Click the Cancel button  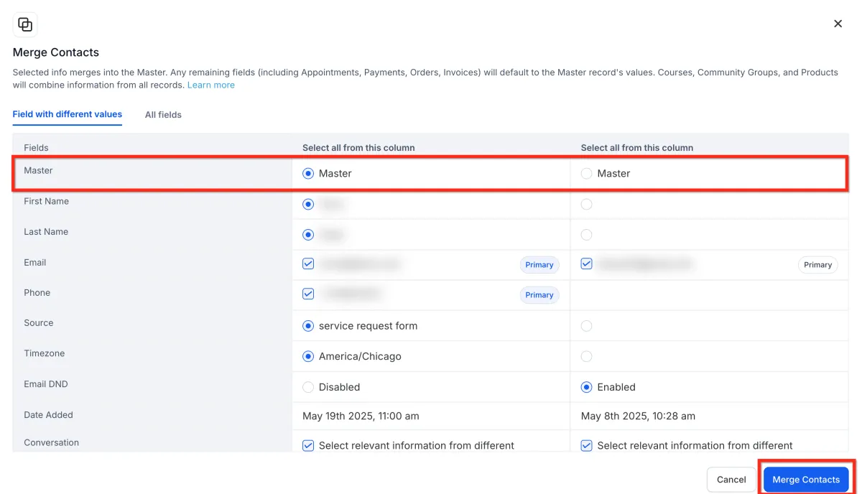pyautogui.click(x=731, y=479)
